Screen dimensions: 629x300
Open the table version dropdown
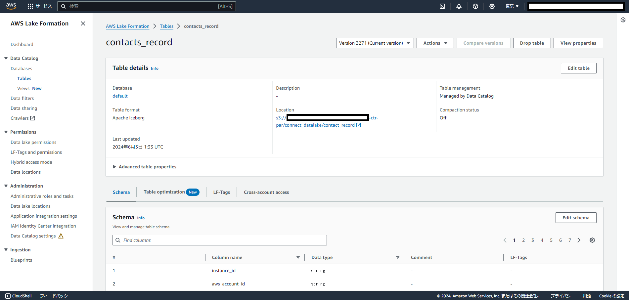[375, 43]
